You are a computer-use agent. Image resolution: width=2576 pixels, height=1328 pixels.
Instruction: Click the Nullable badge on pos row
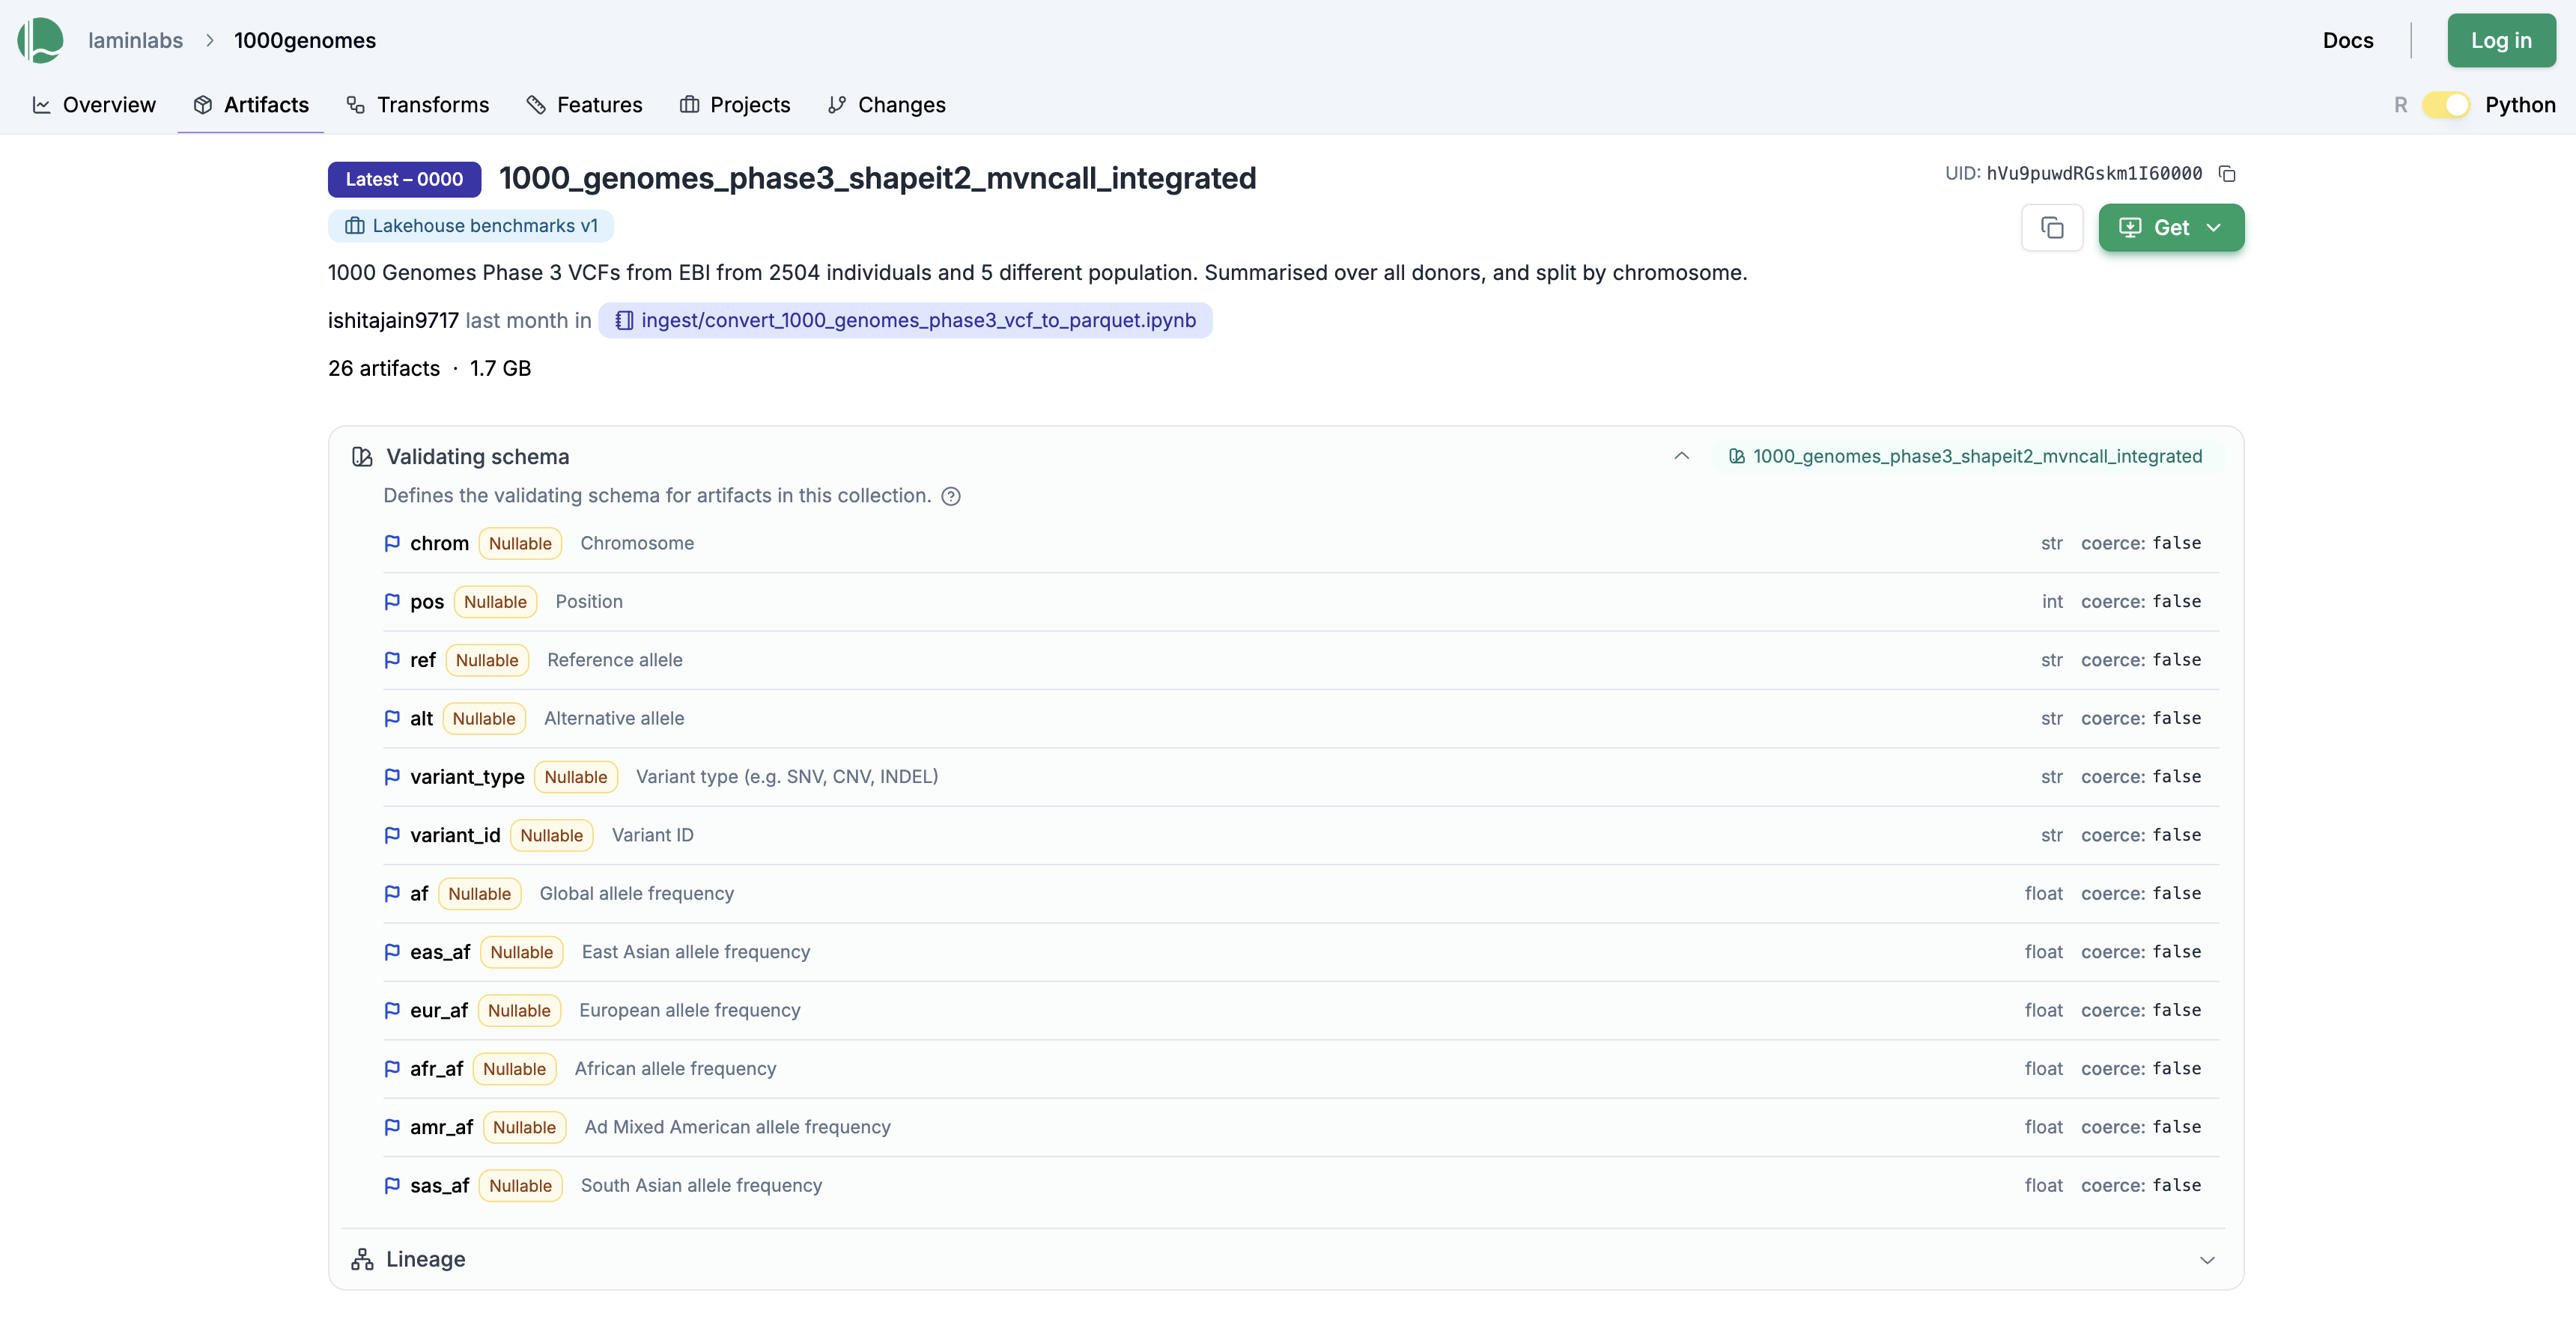pos(495,602)
